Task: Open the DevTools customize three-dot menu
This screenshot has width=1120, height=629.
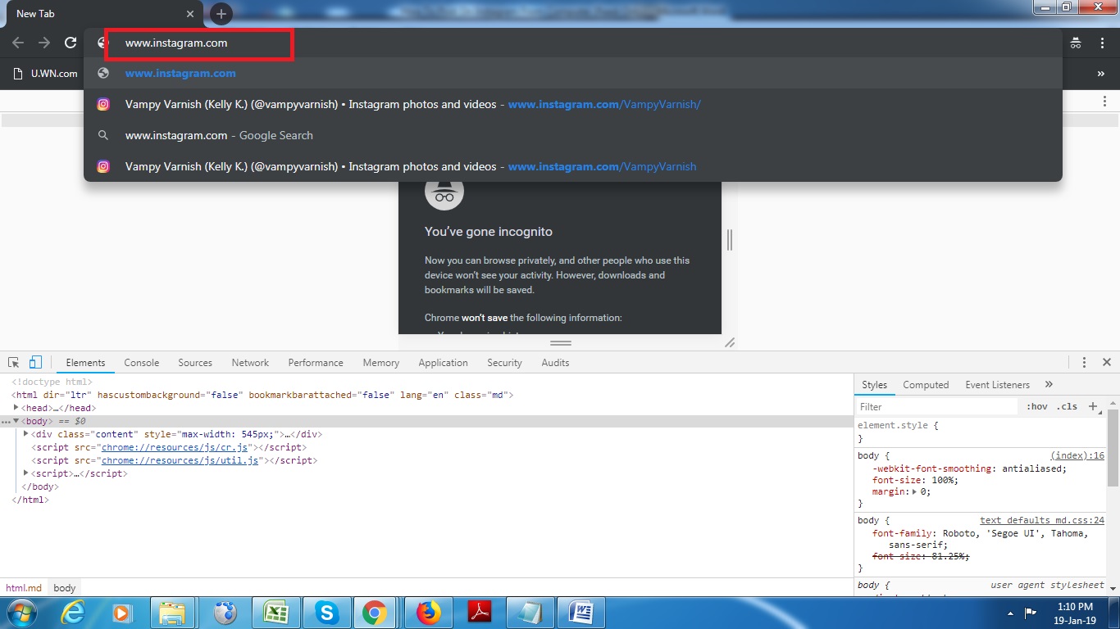Action: click(1084, 362)
